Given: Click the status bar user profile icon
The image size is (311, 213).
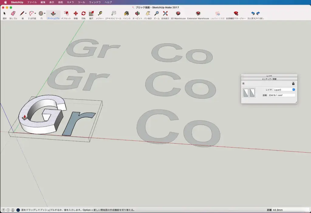Looking at the screenshot, I should (13, 210).
